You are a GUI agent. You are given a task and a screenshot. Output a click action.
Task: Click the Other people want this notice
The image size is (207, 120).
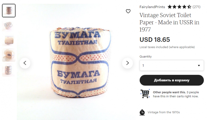(176, 94)
